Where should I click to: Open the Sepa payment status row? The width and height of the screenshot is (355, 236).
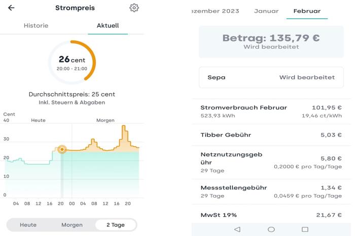[x=271, y=77]
